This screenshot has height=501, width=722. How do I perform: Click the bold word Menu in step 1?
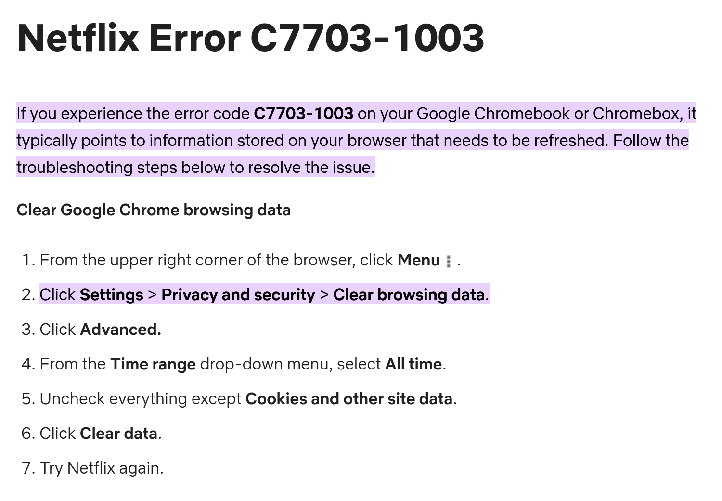[x=418, y=260]
